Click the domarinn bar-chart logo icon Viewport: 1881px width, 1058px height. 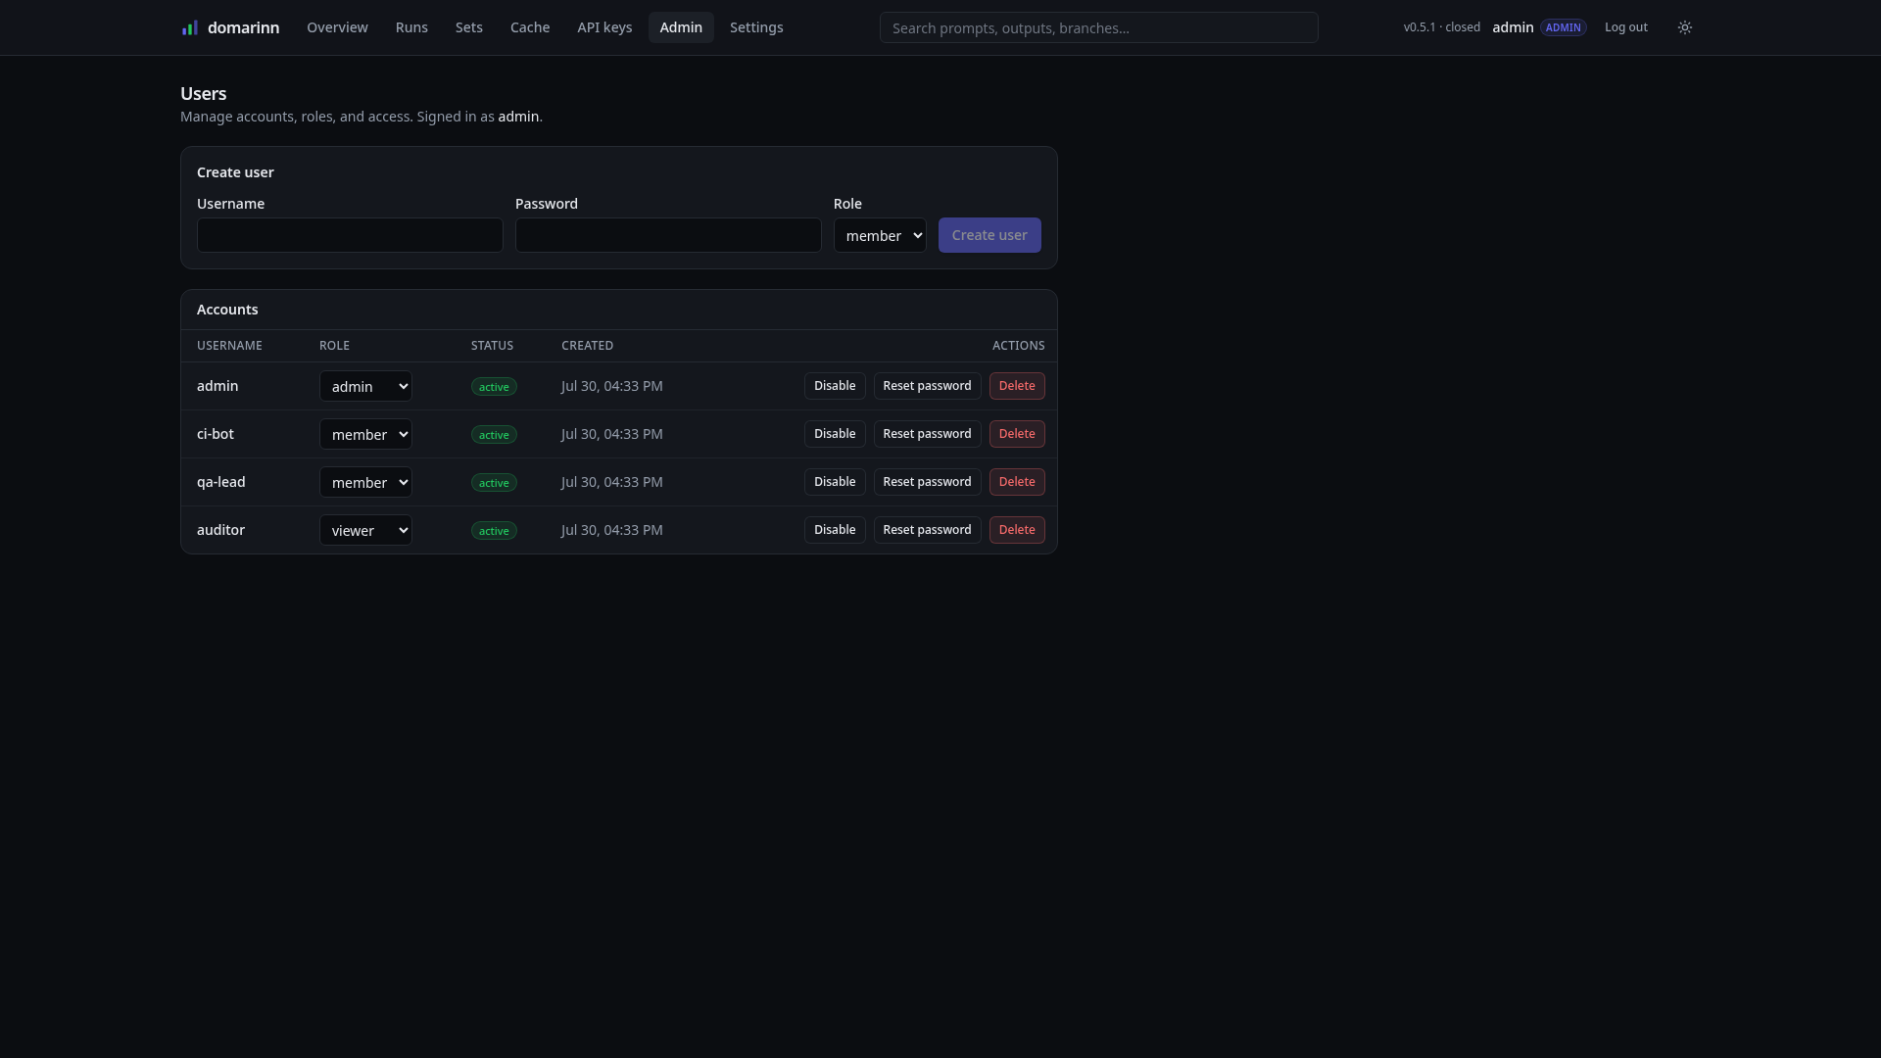[x=190, y=27]
